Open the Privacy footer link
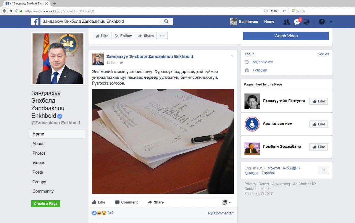 point(250,184)
